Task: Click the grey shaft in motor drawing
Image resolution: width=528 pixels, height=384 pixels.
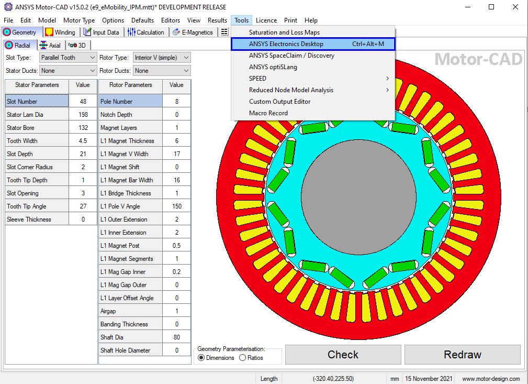Action: [x=359, y=197]
